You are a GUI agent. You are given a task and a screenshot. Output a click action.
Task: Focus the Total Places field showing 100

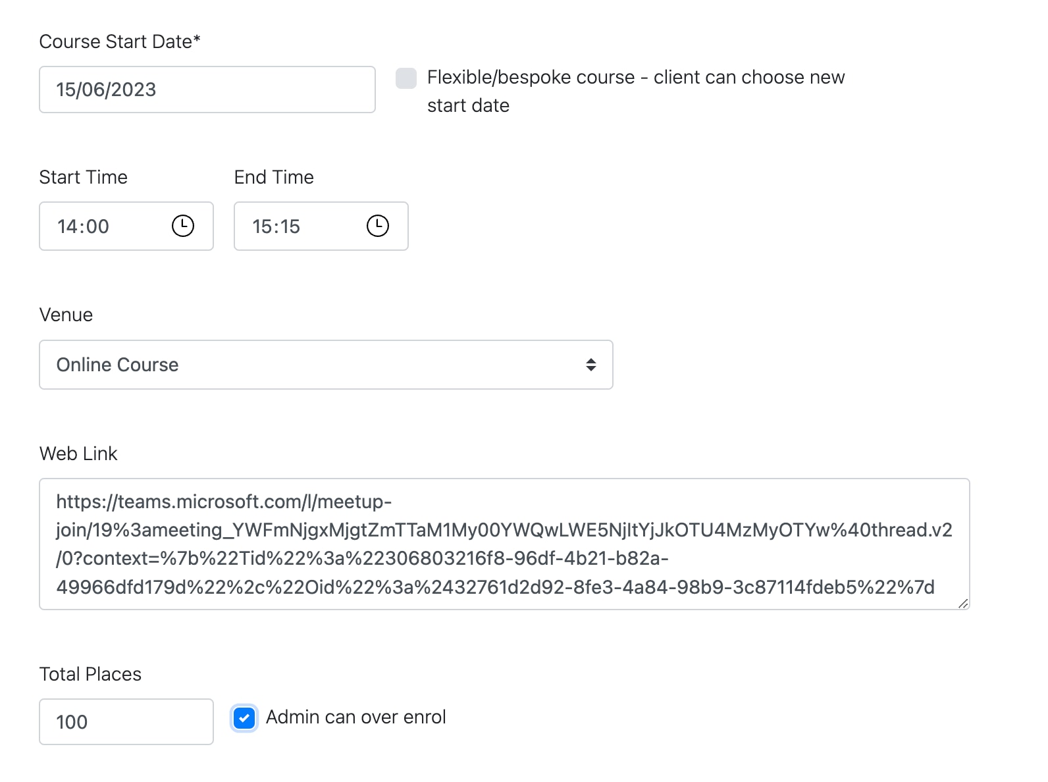pyautogui.click(x=126, y=721)
